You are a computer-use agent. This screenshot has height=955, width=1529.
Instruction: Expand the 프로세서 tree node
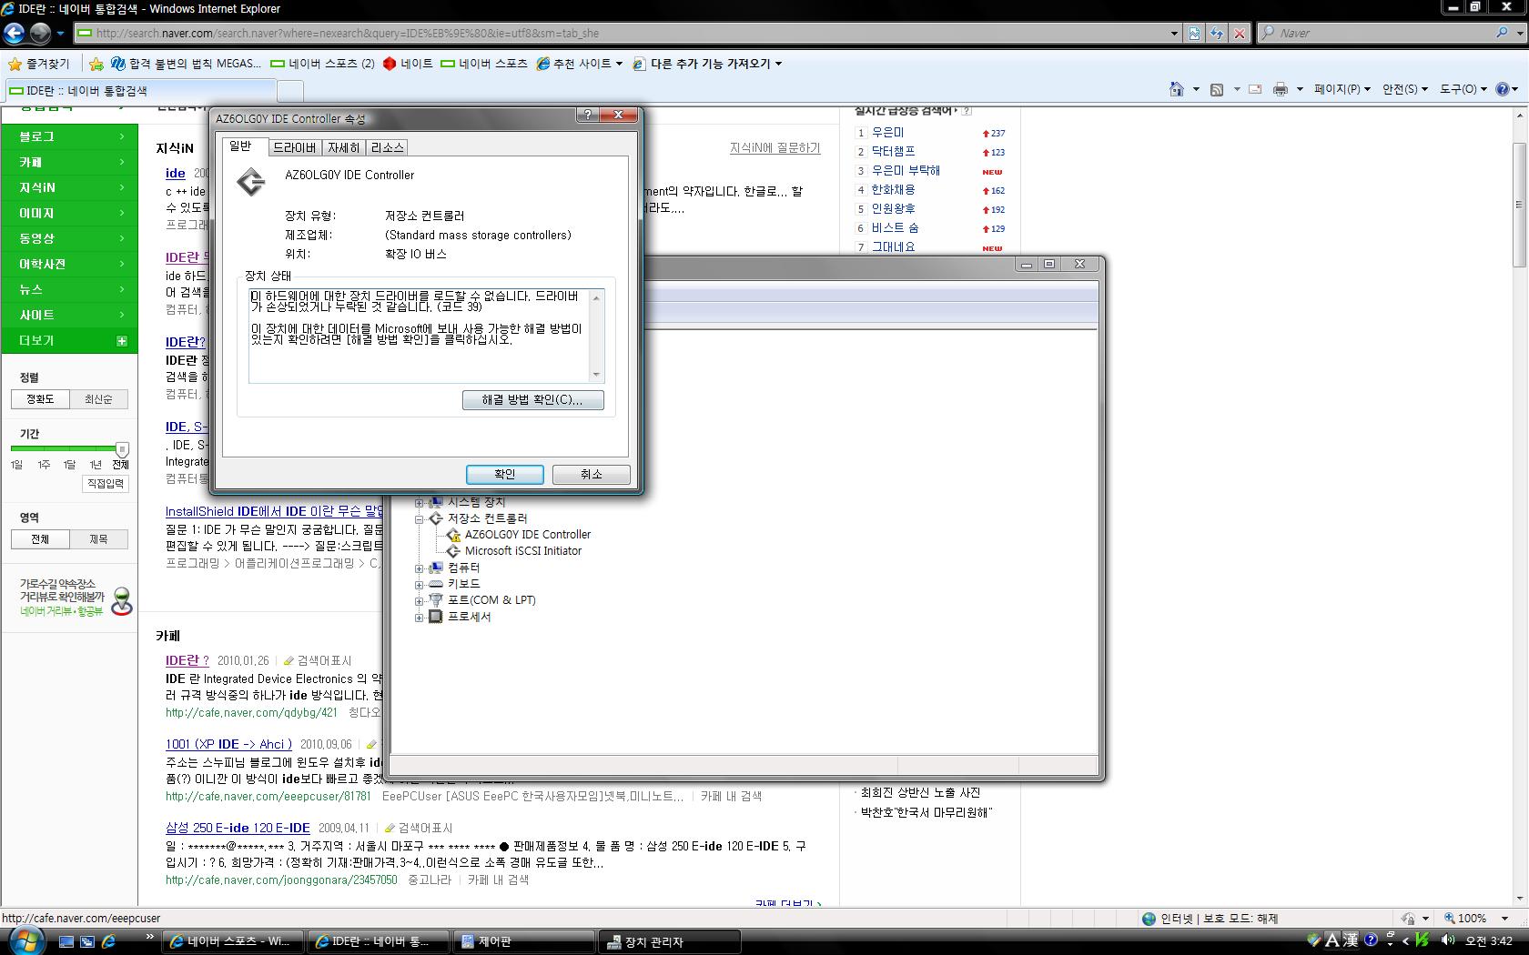[x=420, y=617]
